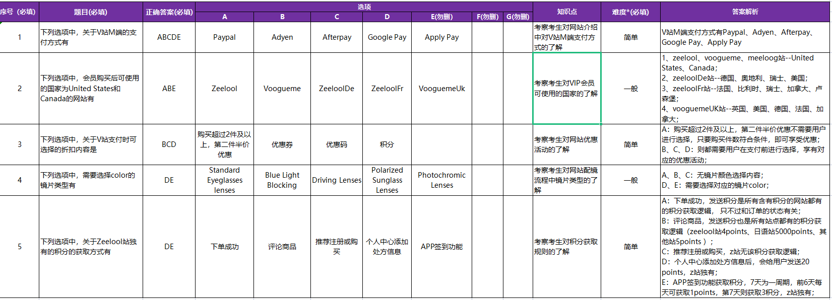Select the option D column header

[387, 17]
